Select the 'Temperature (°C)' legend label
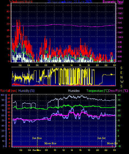Screen dimensions: 129x154 pyautogui.click(x=97, y=91)
